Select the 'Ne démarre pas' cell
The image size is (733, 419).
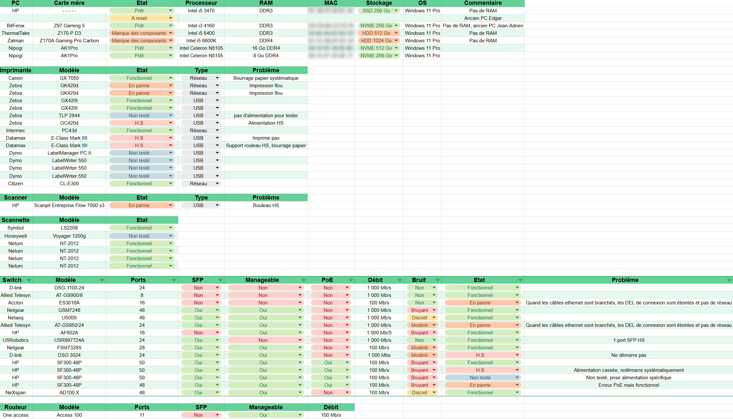[x=629, y=355]
